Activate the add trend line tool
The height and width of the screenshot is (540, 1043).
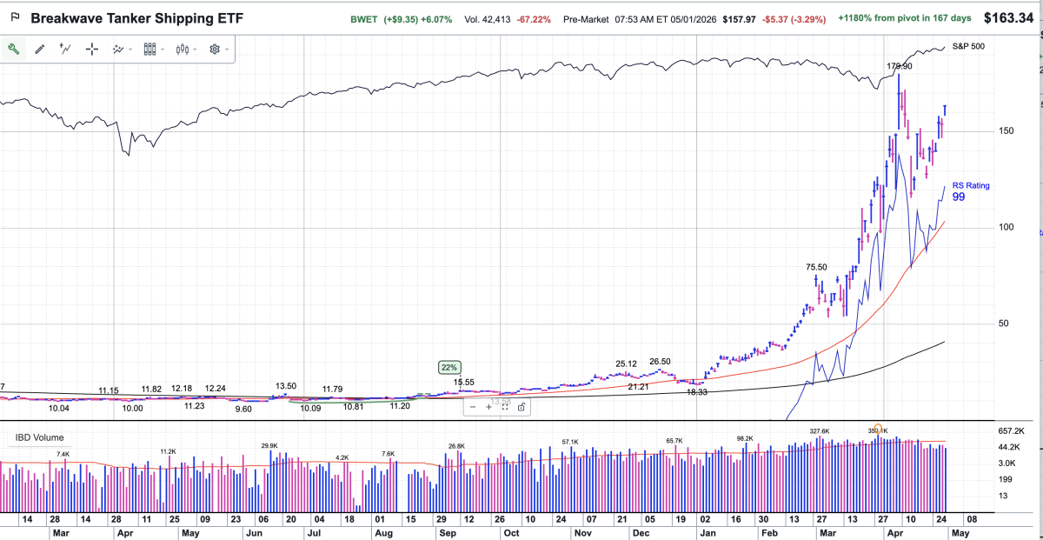(65, 50)
